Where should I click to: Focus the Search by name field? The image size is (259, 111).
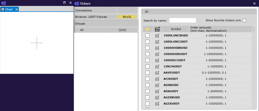coord(183,21)
